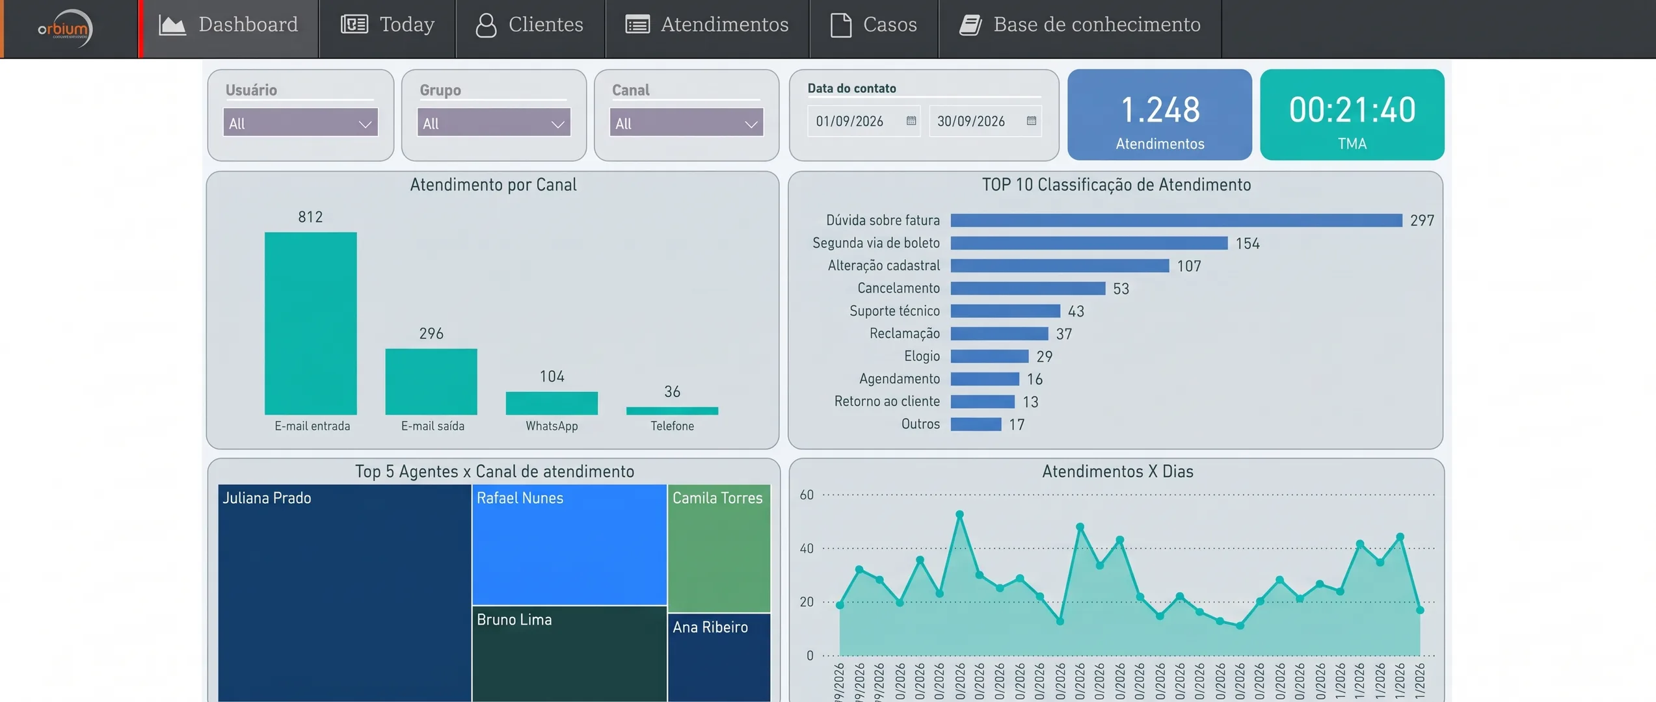The image size is (1656, 702).
Task: Click the 00:21:40 TMA card
Action: tap(1352, 115)
